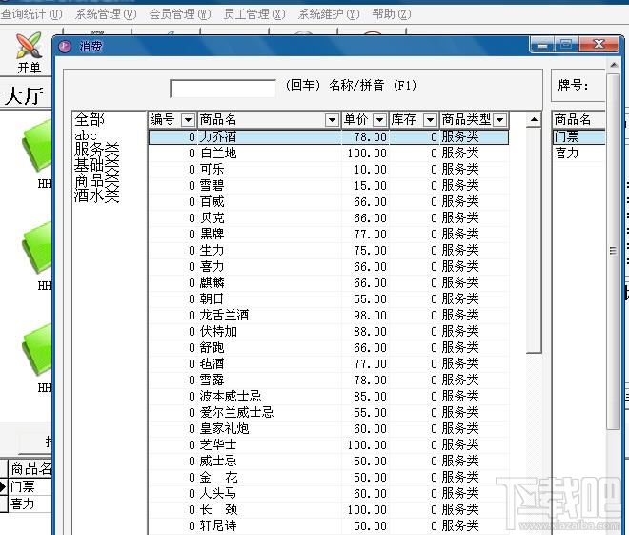
Task: Select the 爱尔兰威士忌 product row
Action: click(x=329, y=412)
